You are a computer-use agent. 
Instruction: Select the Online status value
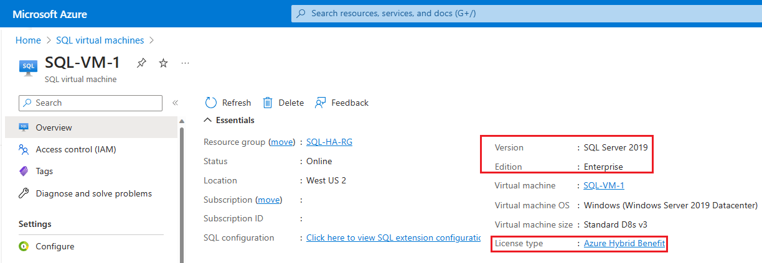pyautogui.click(x=319, y=161)
